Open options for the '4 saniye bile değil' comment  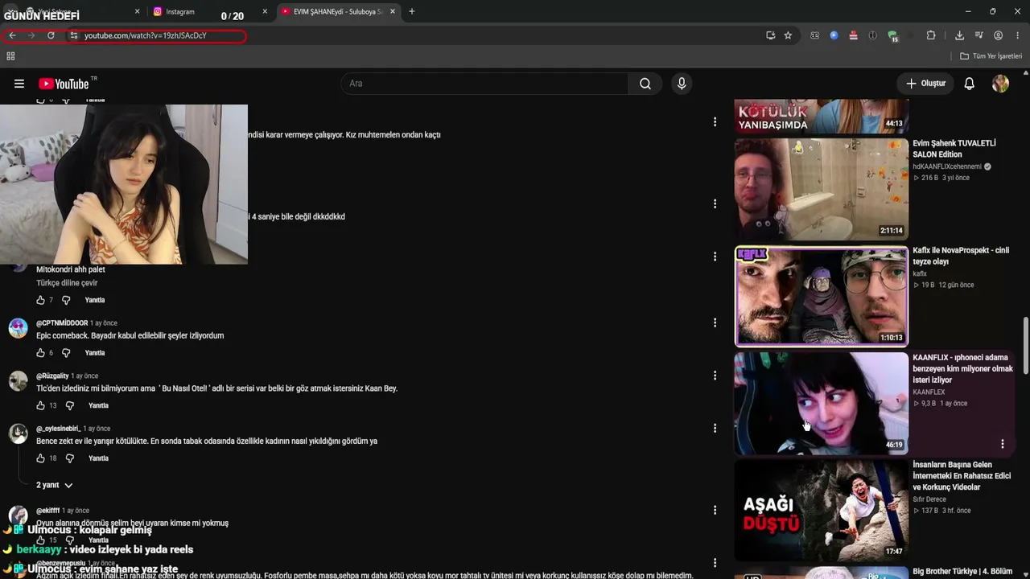pos(715,204)
